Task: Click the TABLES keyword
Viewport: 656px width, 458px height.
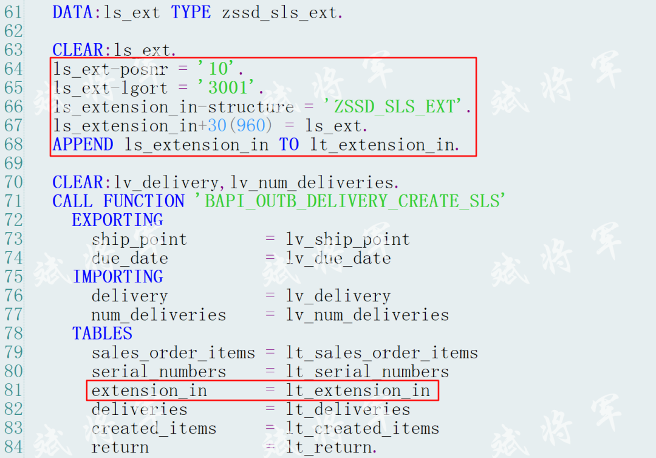Action: pyautogui.click(x=102, y=333)
